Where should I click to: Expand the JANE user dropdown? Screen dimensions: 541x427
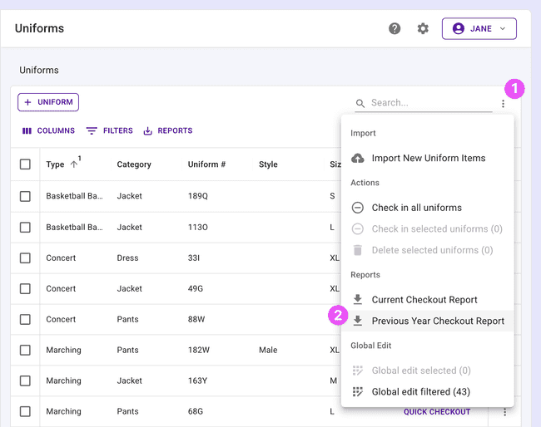[479, 29]
